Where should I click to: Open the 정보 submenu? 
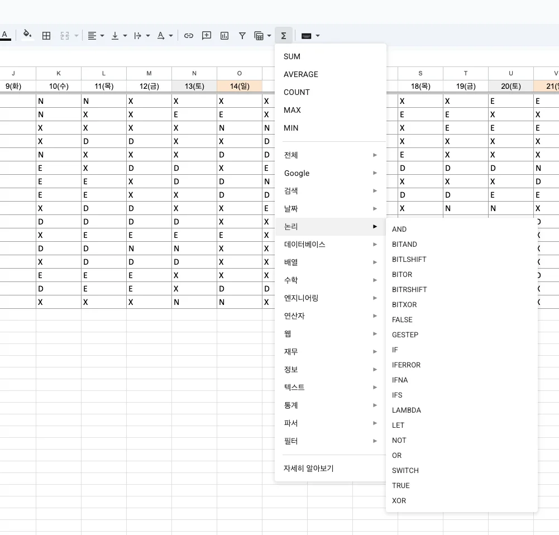(331, 369)
